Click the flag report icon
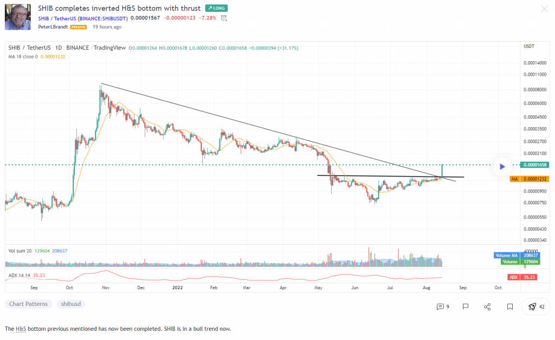Viewport: 555px width, 340px height. click(465, 306)
